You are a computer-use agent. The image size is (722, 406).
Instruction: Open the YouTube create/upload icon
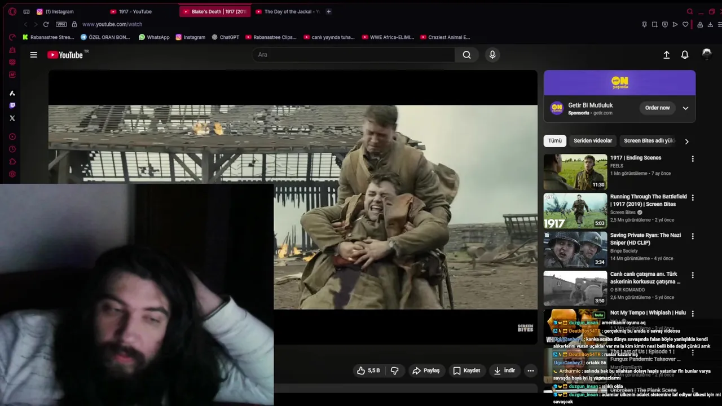(666, 55)
